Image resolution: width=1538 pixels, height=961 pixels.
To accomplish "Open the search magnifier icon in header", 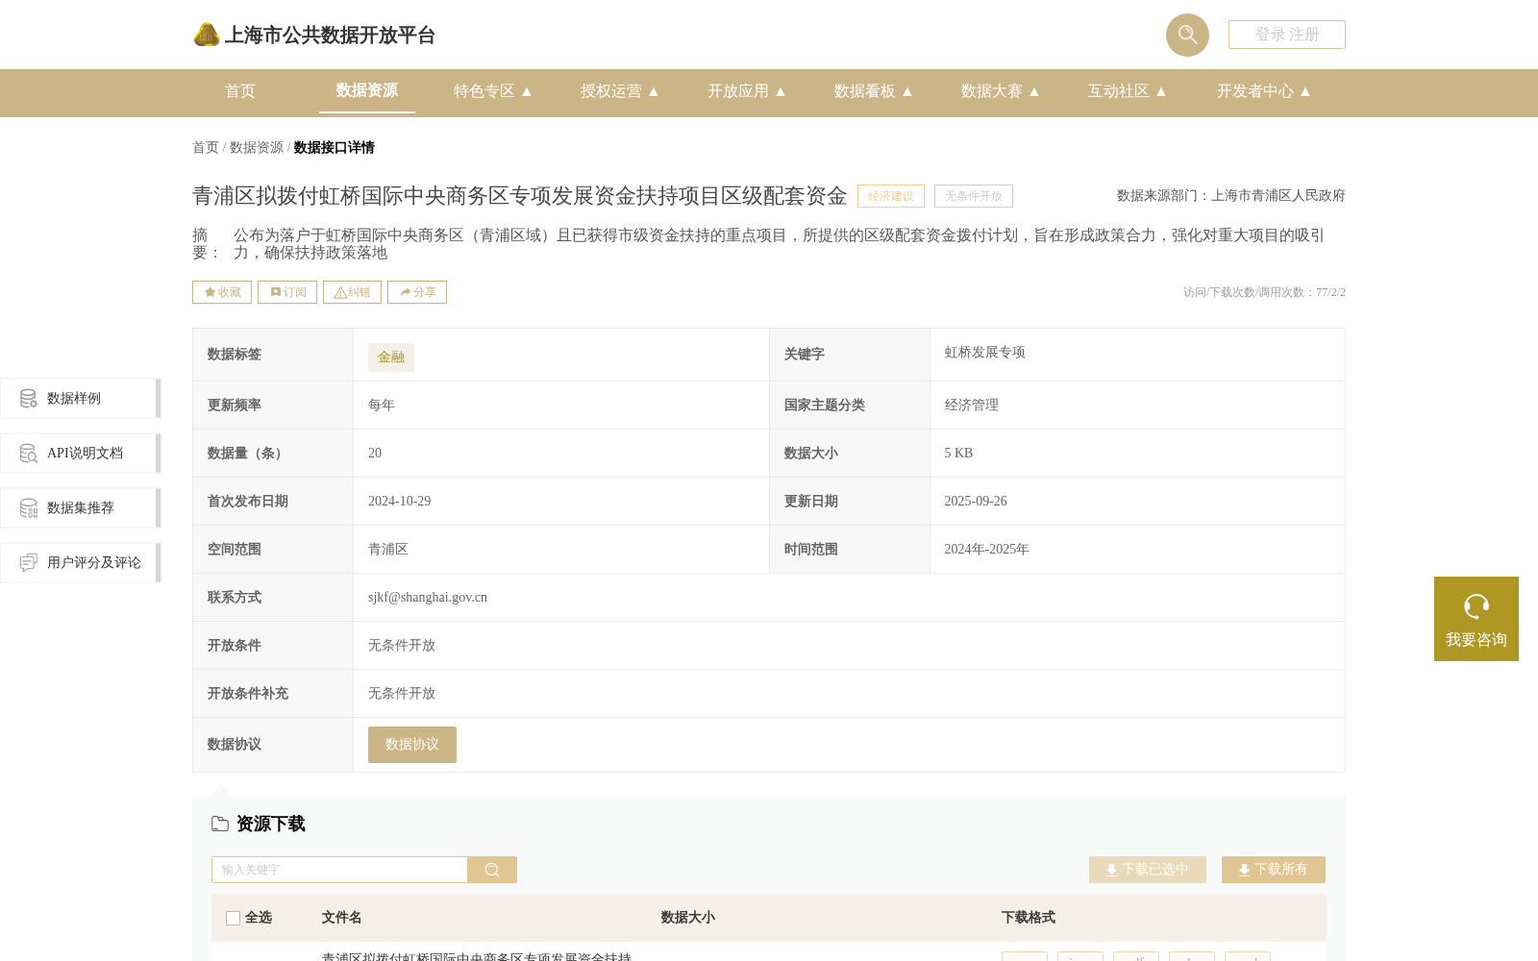I will point(1187,35).
